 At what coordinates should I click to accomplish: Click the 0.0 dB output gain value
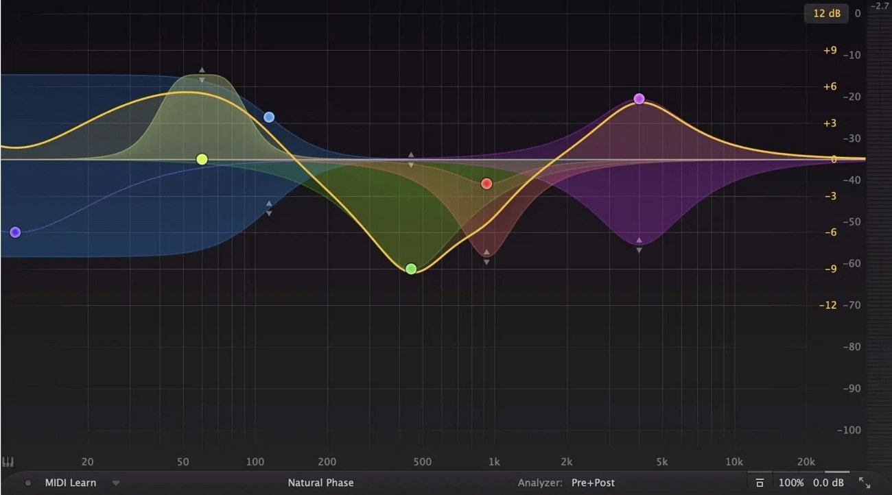pos(829,483)
